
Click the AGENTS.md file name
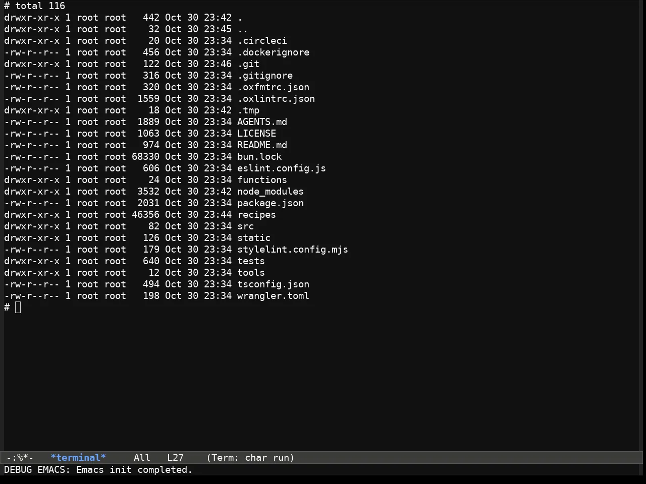(262, 122)
